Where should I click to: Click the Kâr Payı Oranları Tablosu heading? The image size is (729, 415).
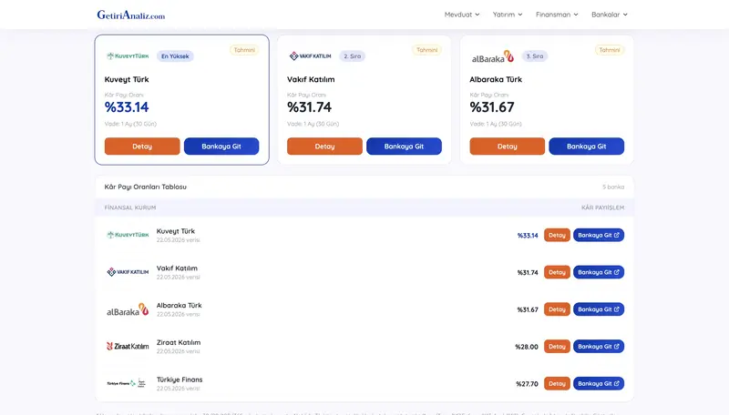click(x=146, y=187)
